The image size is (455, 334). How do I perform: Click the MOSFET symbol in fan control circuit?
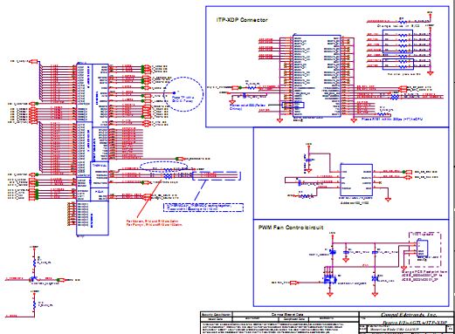[x=330, y=280]
